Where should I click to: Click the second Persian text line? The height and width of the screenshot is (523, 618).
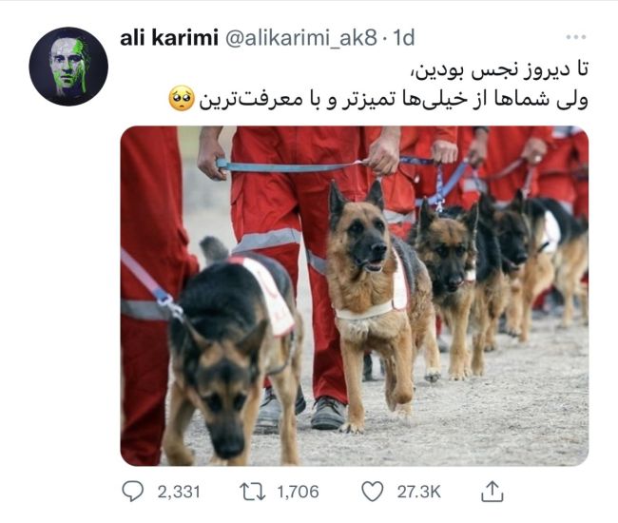[393, 100]
